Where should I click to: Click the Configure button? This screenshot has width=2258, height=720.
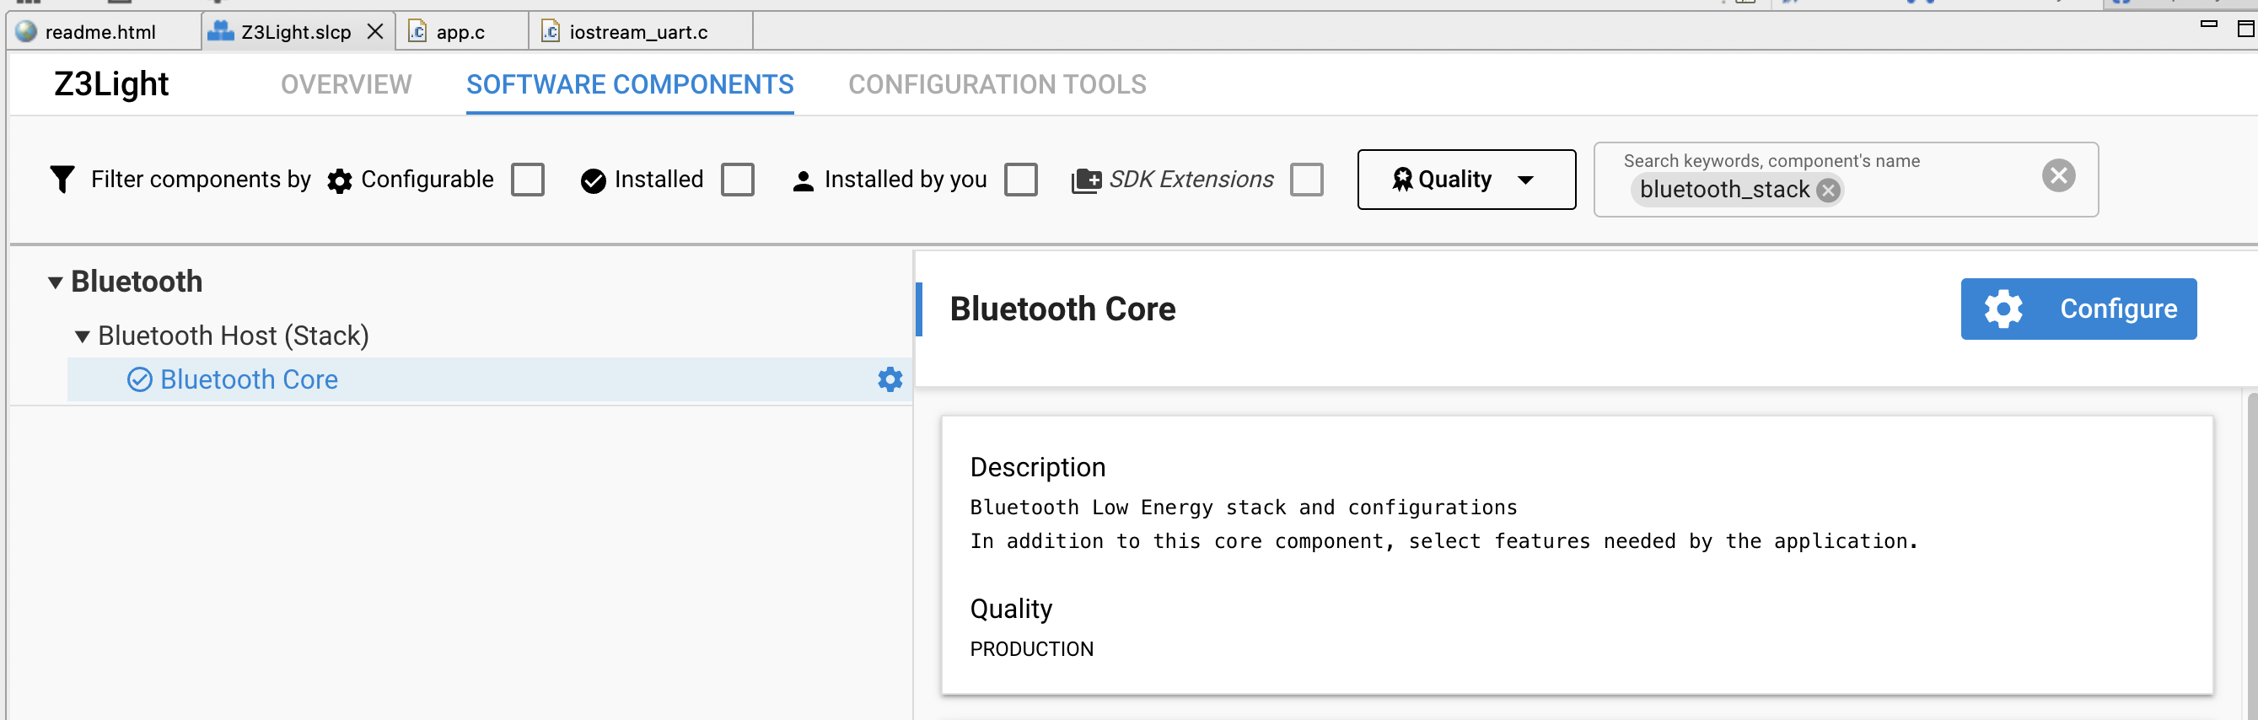[2078, 309]
